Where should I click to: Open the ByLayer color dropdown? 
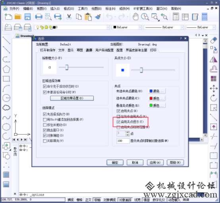(x=140, y=27)
